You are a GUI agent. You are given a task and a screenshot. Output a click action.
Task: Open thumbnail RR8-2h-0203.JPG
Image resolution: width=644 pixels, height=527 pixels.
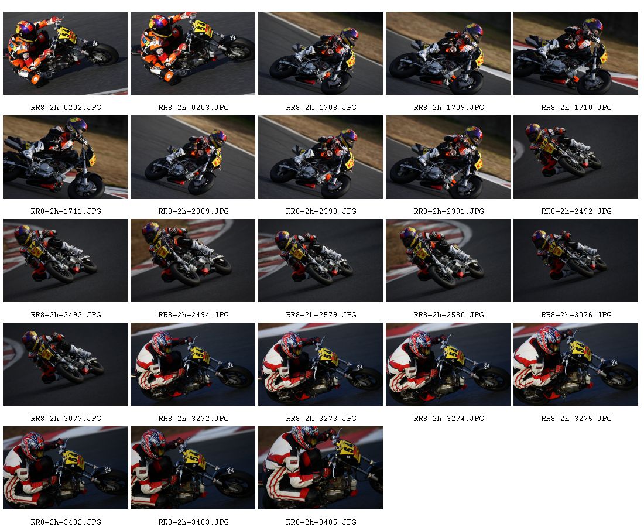pos(193,53)
